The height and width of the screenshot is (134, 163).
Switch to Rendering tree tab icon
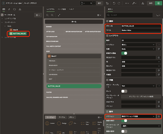tap(4, 9)
